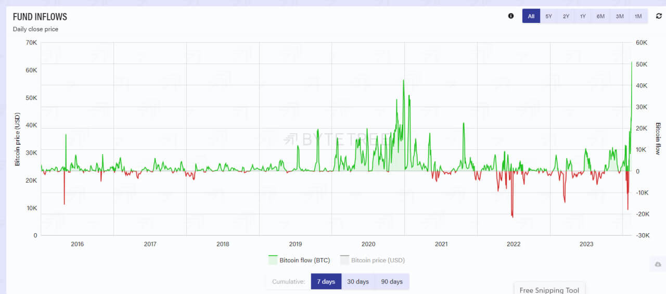Refresh the fund inflows chart

point(659,16)
